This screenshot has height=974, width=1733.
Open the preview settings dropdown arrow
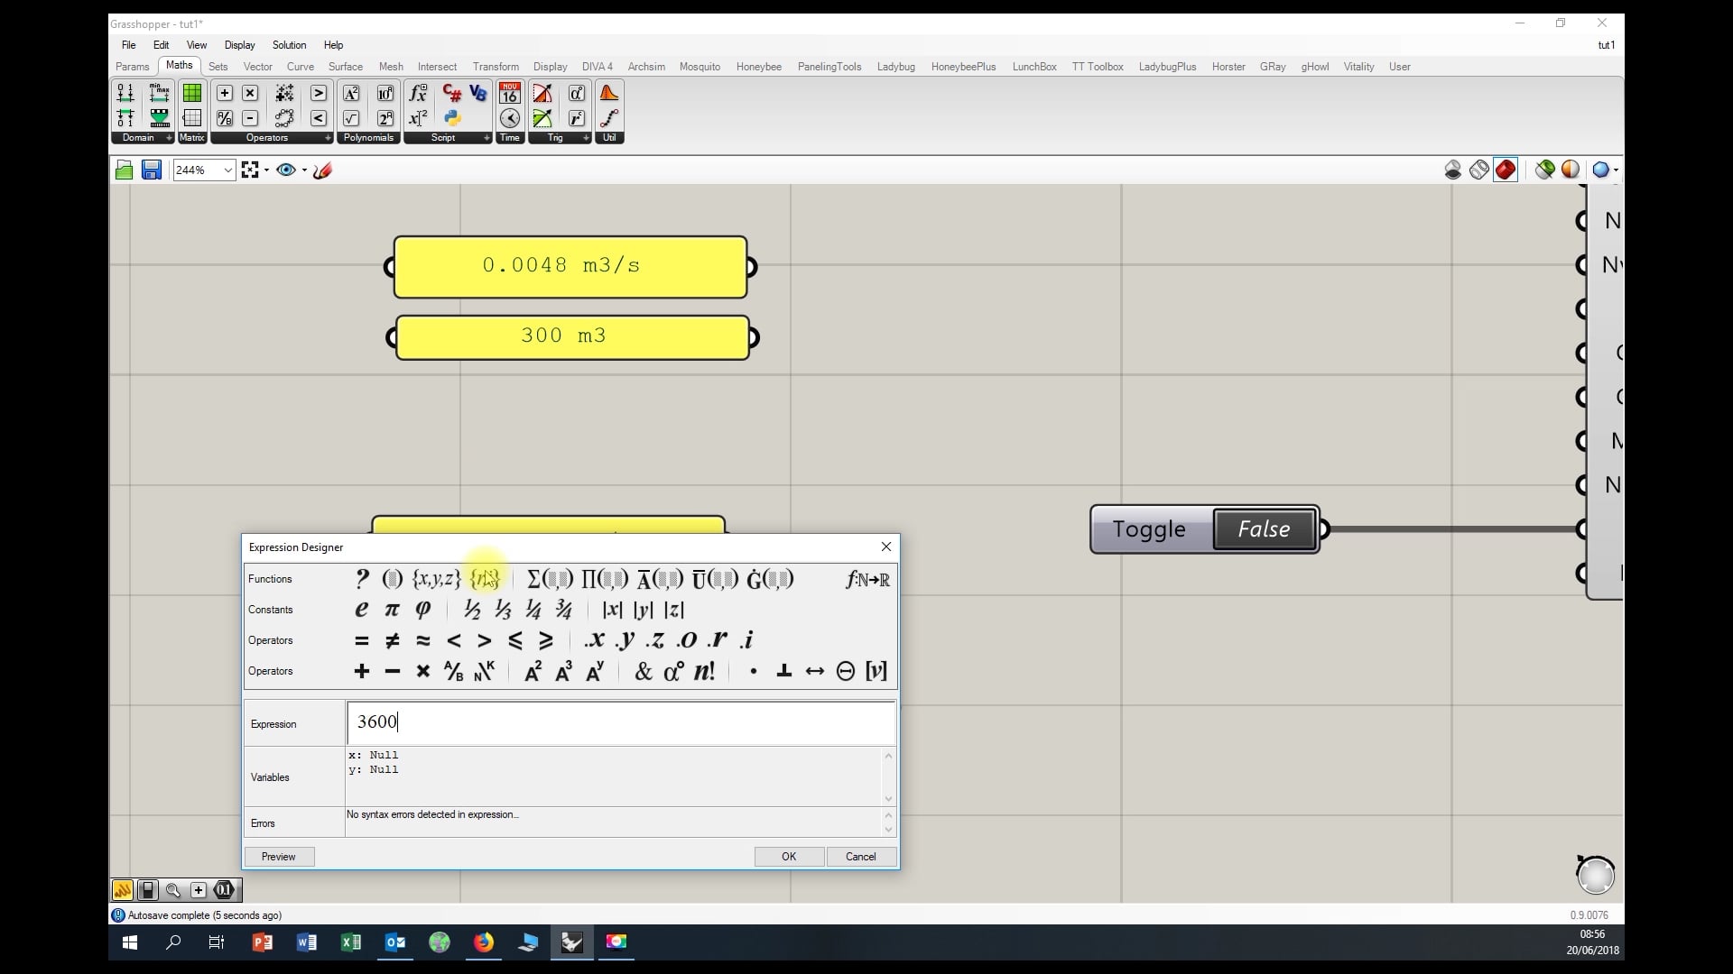(1615, 170)
